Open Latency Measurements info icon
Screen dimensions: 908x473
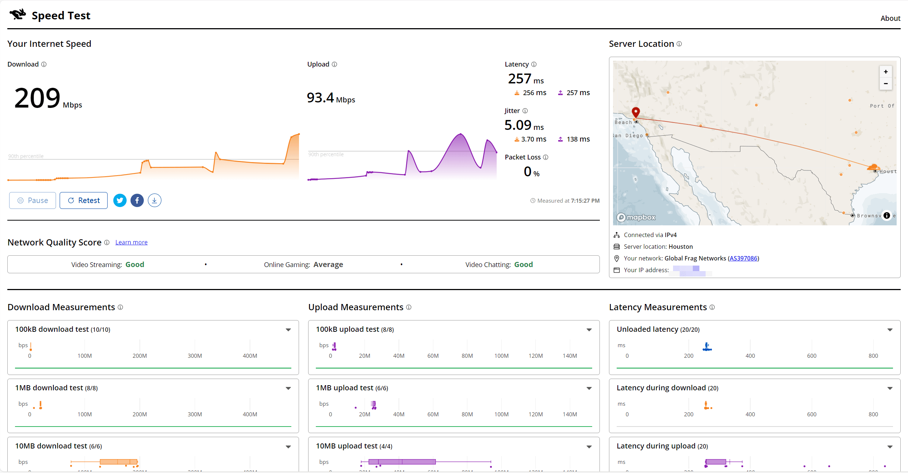tap(712, 307)
